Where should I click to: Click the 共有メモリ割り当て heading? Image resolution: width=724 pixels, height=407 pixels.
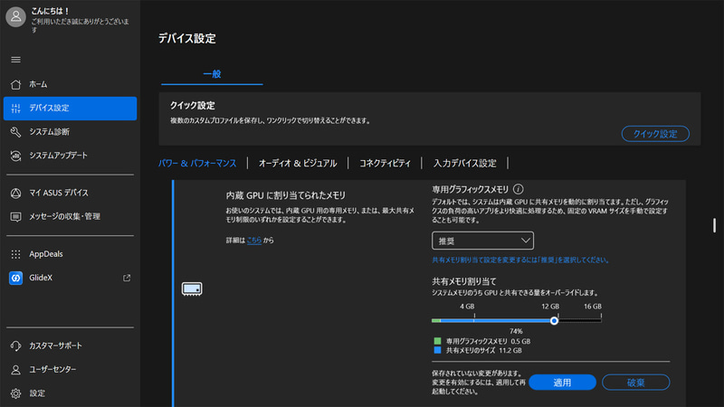[x=463, y=281]
